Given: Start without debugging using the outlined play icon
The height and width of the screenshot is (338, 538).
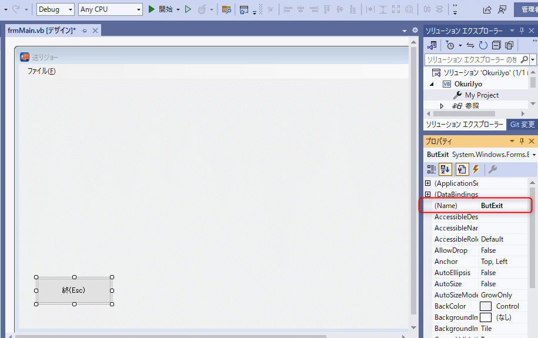Looking at the screenshot, I should click(x=188, y=9).
